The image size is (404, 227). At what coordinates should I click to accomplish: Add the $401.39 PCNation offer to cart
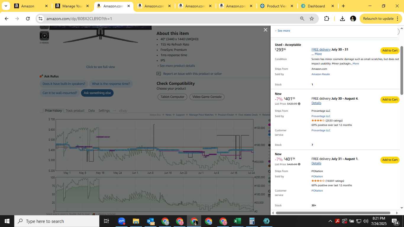point(390,160)
